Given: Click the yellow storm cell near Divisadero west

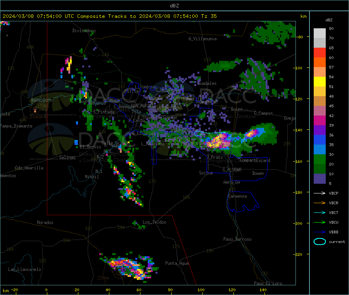Looking at the screenshot, I should [x=69, y=65].
